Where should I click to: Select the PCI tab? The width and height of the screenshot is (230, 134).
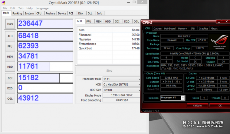[71, 13]
